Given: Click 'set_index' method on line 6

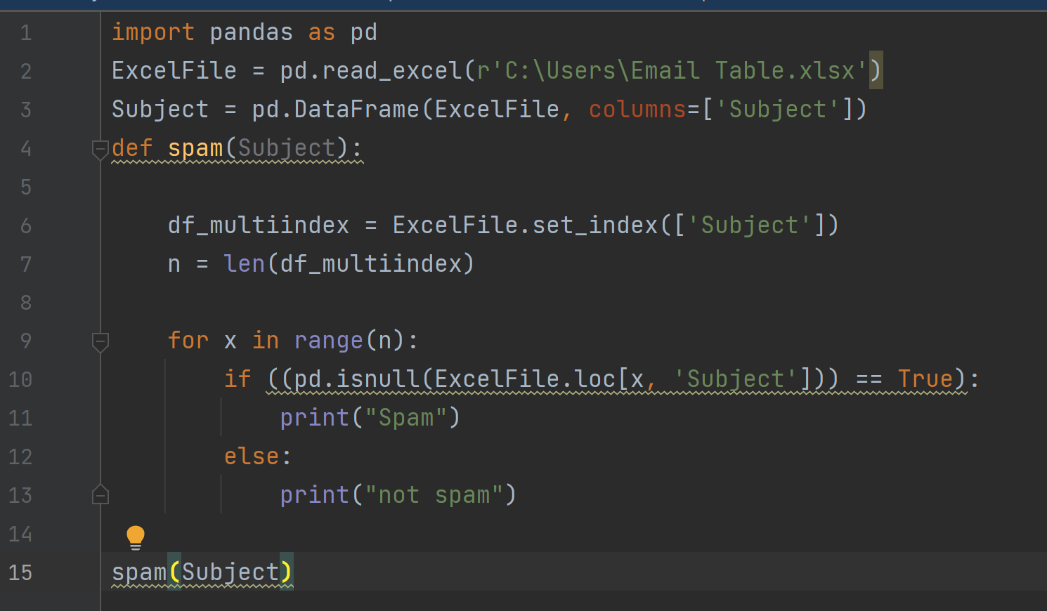Looking at the screenshot, I should (x=595, y=225).
